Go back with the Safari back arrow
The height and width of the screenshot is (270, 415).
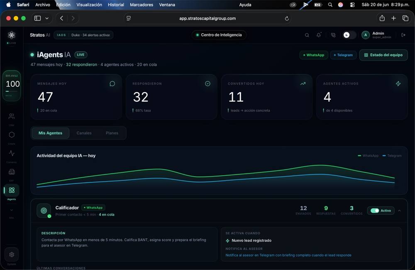(62, 18)
